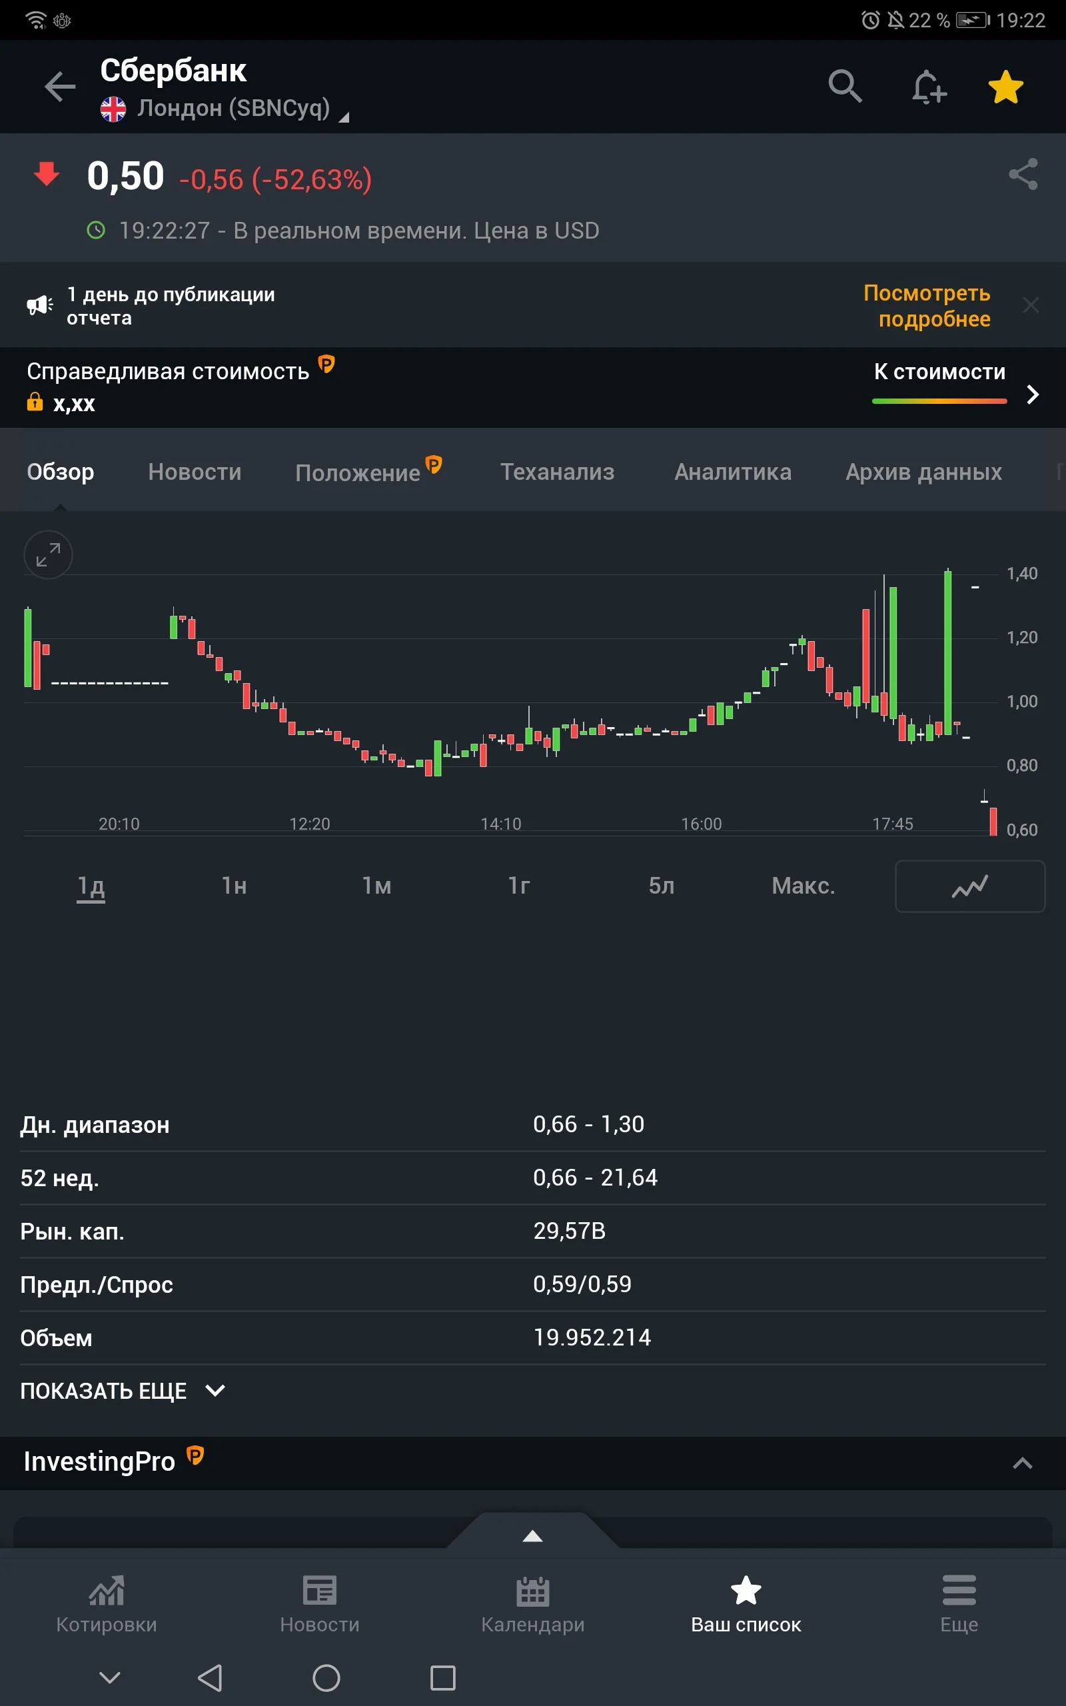1066x1706 pixels.
Task: Open Новости in bottom navigation
Action: [319, 1605]
